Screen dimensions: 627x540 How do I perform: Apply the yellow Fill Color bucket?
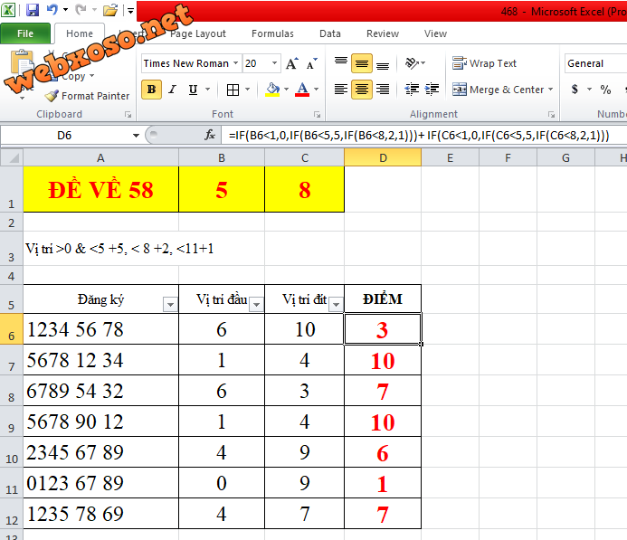pyautogui.click(x=272, y=90)
